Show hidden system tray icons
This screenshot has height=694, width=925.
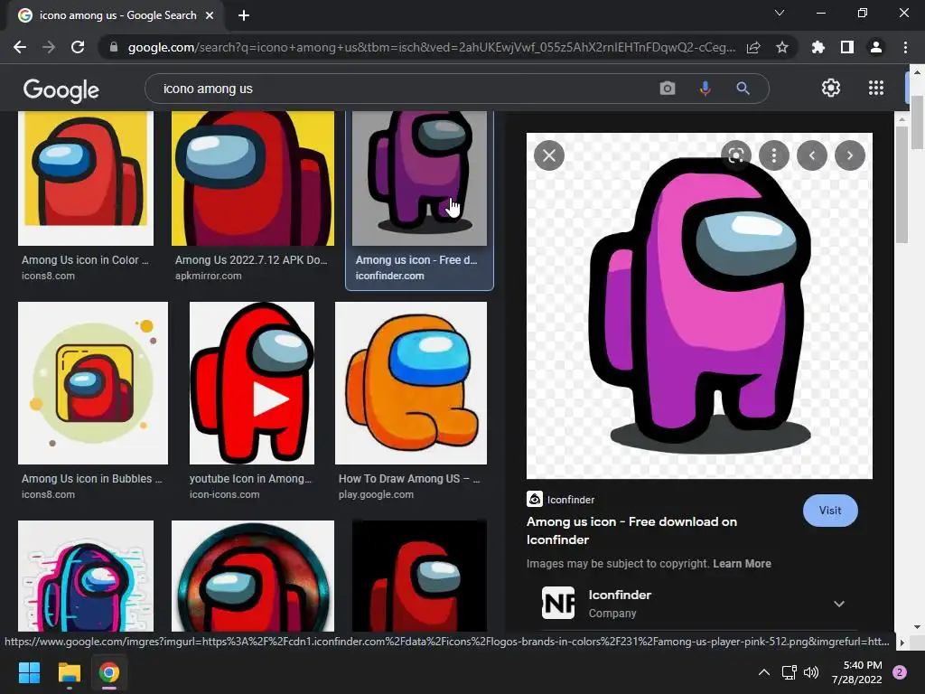pyautogui.click(x=763, y=672)
